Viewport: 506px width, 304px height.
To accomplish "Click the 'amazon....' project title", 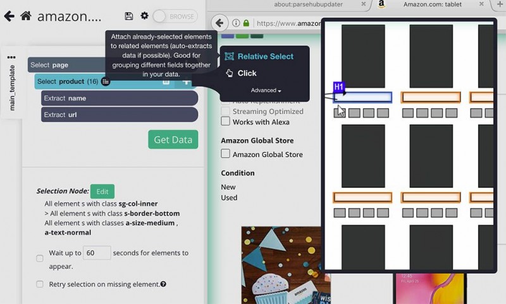I will click(70, 16).
